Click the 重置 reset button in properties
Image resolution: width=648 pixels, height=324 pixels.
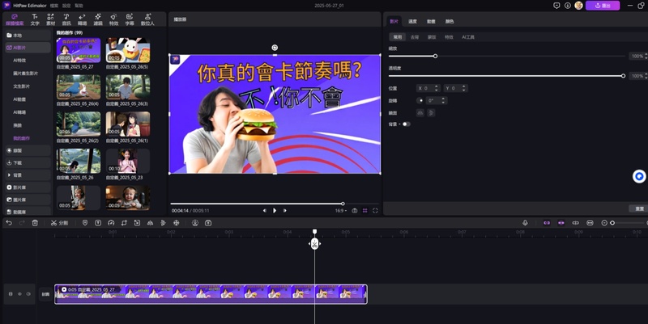pos(639,208)
